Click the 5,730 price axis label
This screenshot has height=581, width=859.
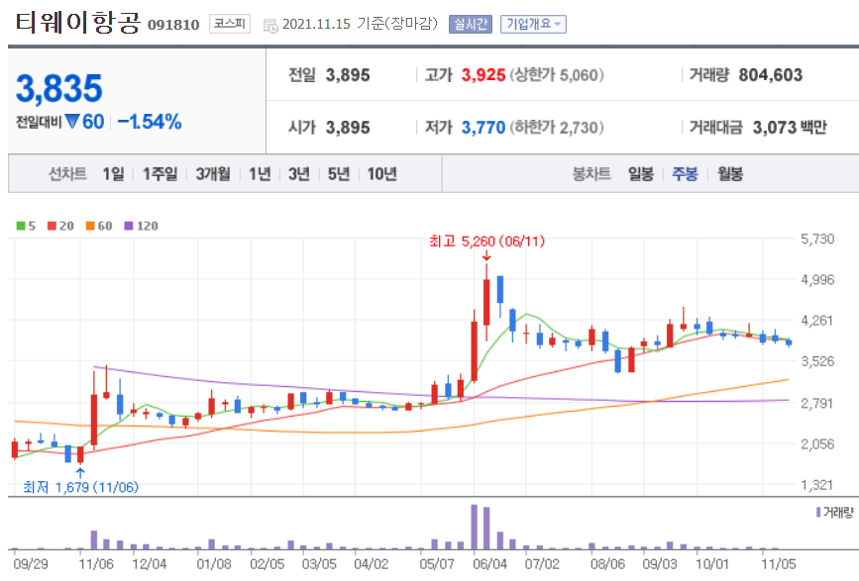click(x=817, y=240)
